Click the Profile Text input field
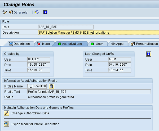The height and width of the screenshot is (131, 159). click(x=89, y=92)
